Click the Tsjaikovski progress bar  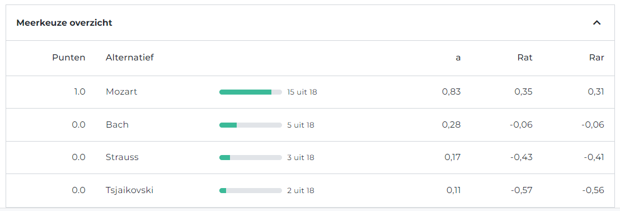(251, 190)
